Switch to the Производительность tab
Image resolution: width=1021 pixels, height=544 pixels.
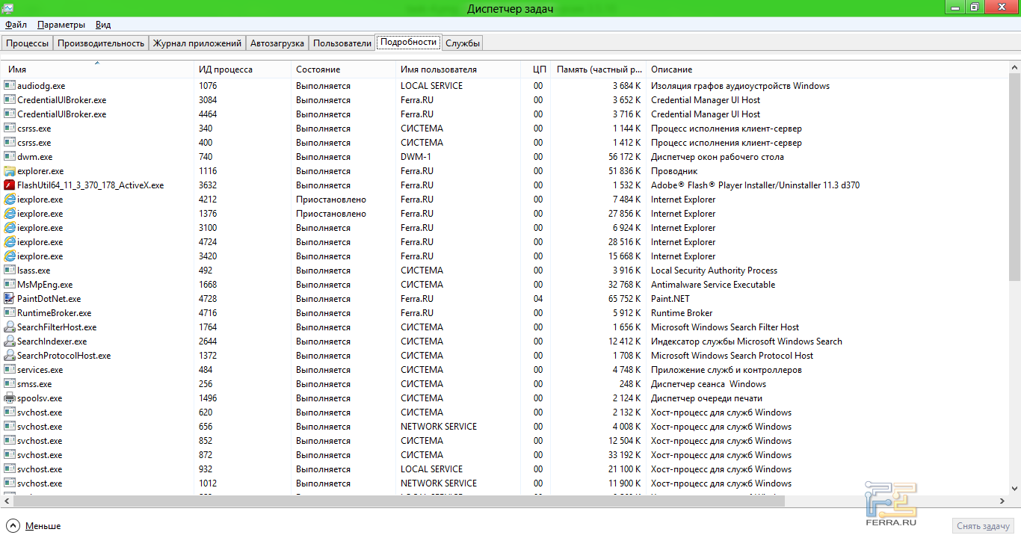pyautogui.click(x=101, y=43)
